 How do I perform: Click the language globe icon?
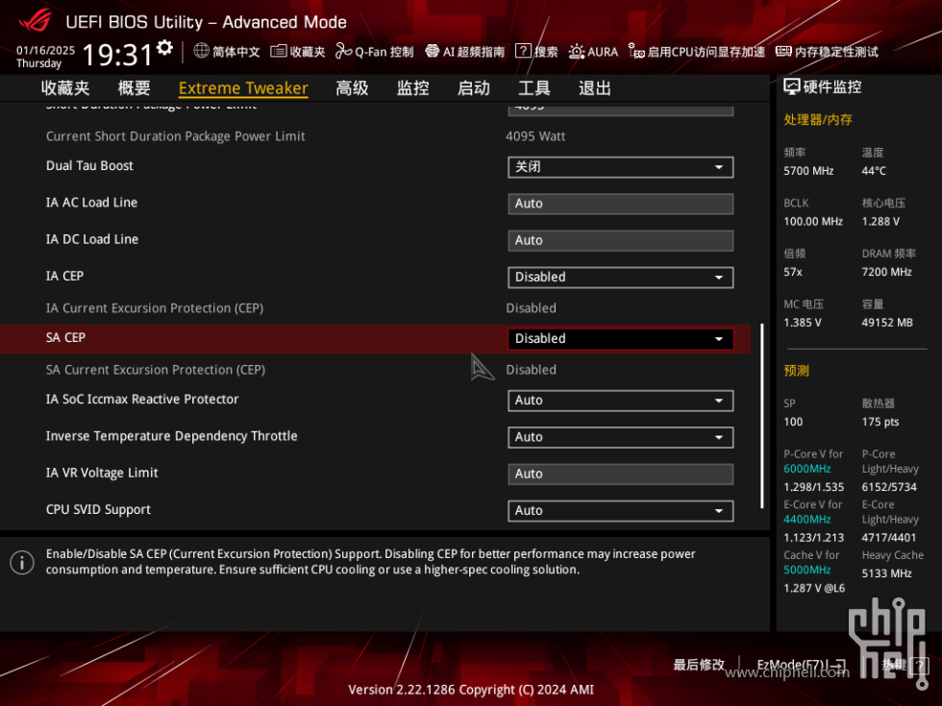pos(201,51)
